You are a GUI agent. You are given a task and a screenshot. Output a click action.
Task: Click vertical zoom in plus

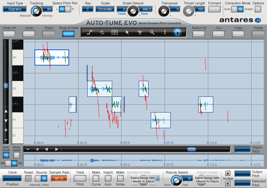pos(6,130)
